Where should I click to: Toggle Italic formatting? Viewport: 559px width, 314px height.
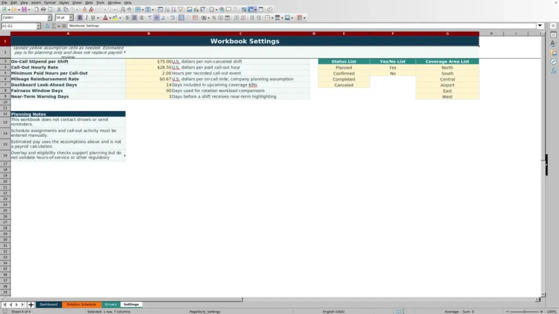86,17
